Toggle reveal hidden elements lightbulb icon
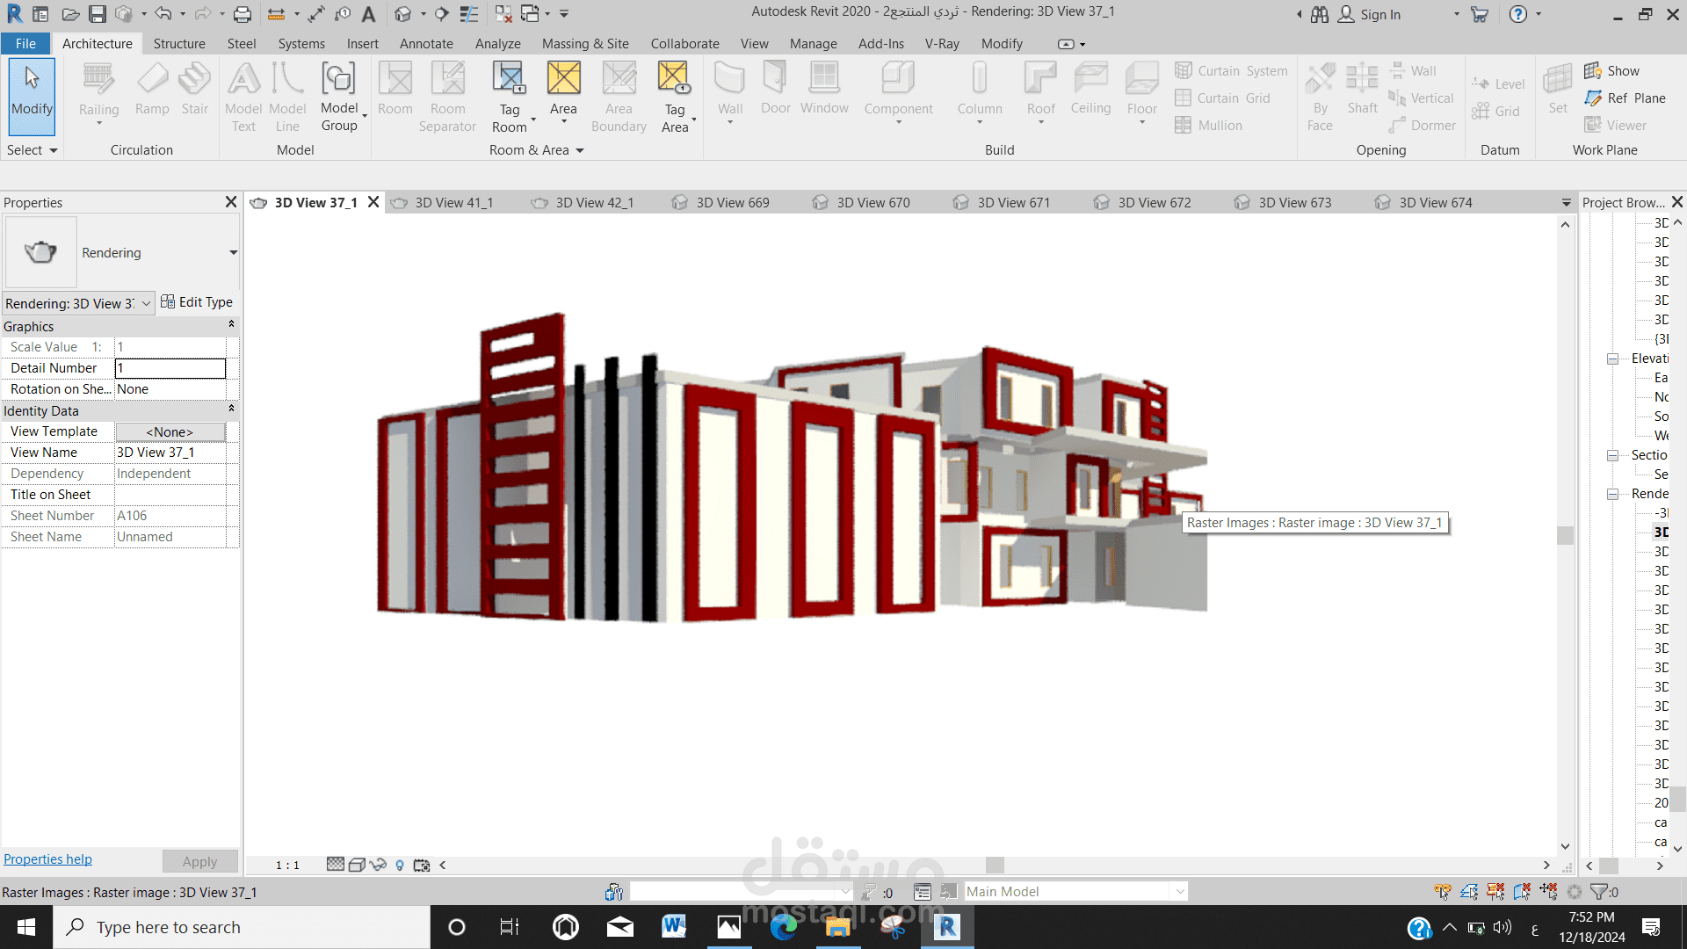 [x=400, y=866]
